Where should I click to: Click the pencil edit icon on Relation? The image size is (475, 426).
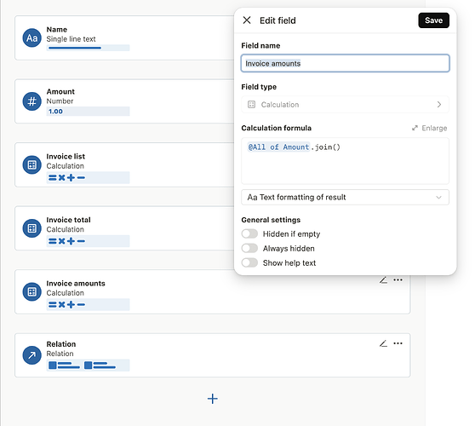(383, 343)
